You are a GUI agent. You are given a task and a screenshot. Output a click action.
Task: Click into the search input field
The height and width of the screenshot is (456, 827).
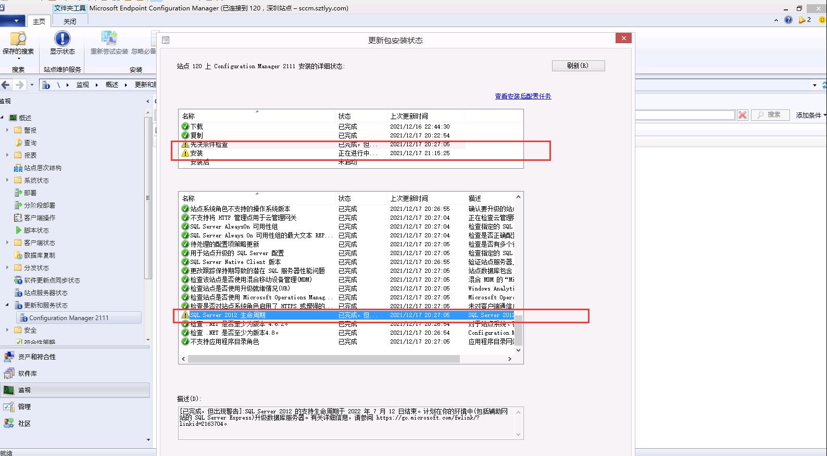684,115
